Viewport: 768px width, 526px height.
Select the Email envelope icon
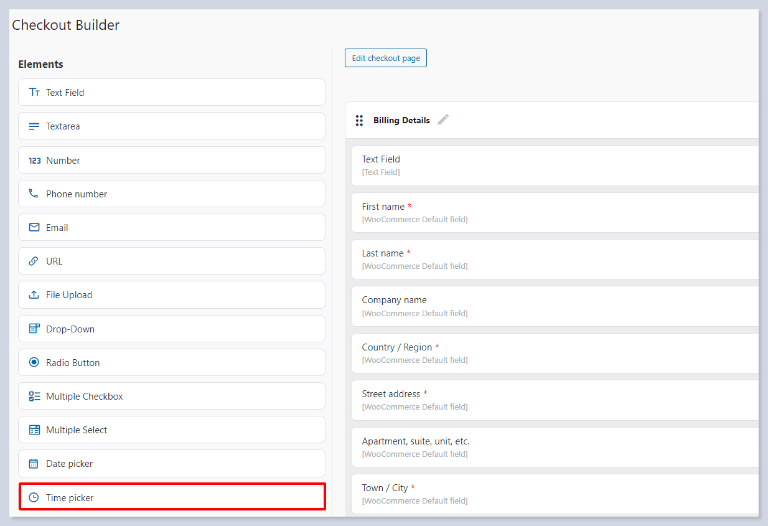[34, 228]
